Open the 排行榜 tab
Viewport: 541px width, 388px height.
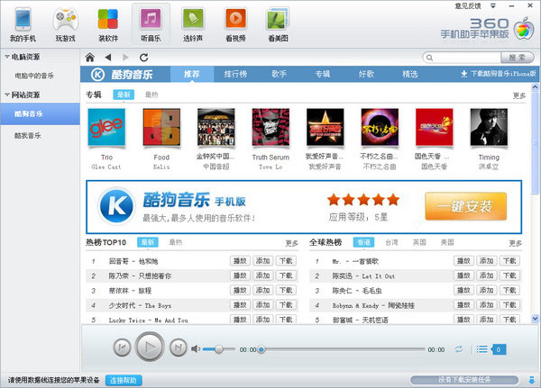[x=235, y=74]
